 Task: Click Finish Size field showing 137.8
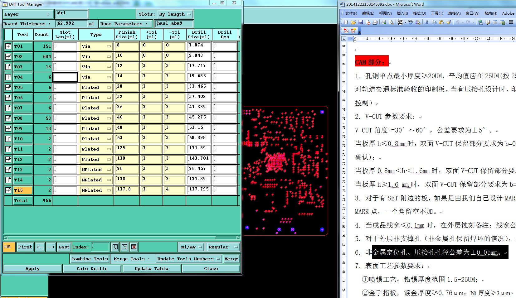tap(127, 190)
